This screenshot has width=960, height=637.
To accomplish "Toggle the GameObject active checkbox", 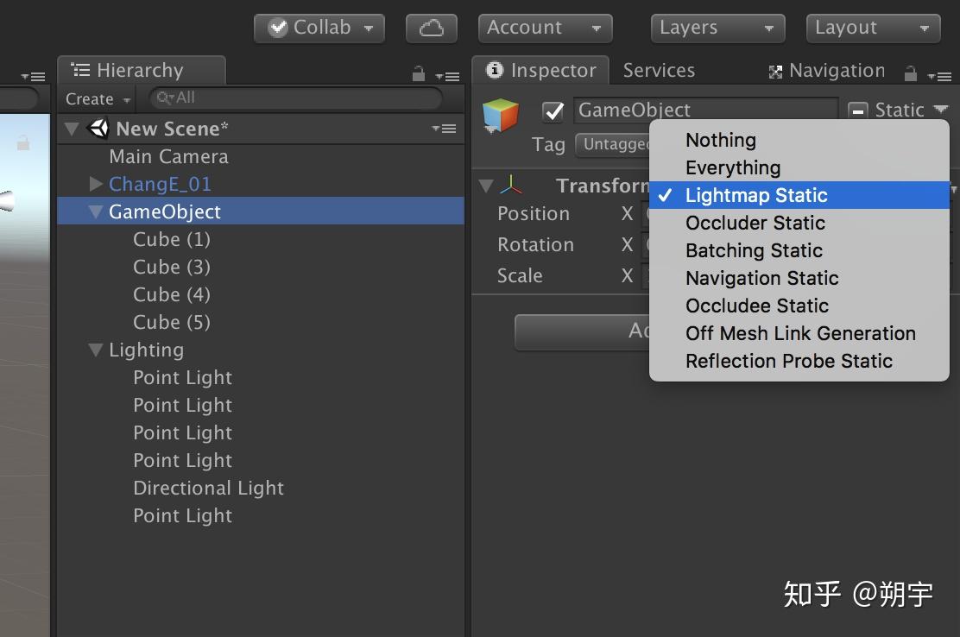I will coord(553,110).
